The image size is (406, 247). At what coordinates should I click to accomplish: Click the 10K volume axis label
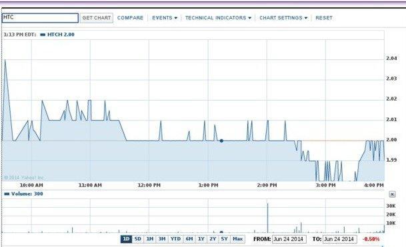tap(391, 223)
